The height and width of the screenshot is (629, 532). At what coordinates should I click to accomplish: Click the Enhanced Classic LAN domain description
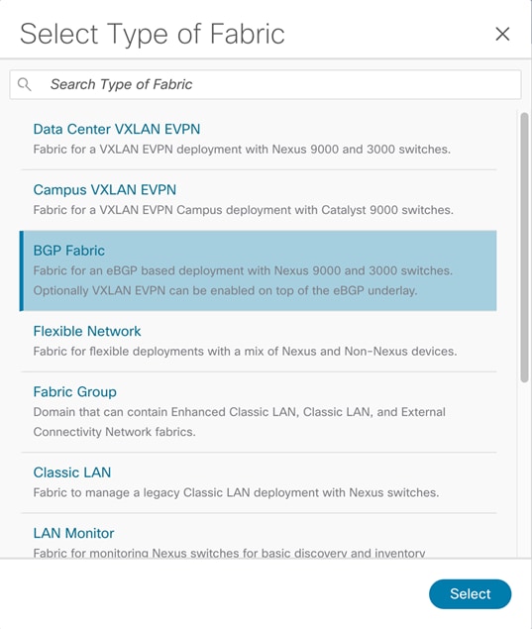(240, 422)
